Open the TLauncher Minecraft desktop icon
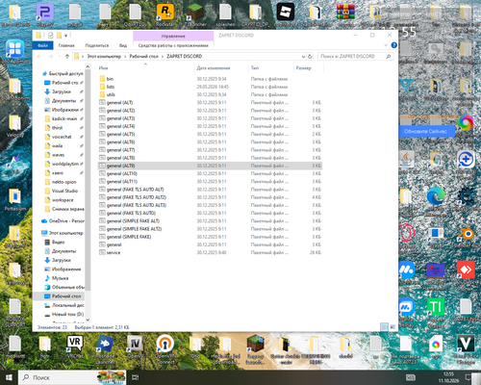The width and height of the screenshot is (481, 385). click(195, 12)
